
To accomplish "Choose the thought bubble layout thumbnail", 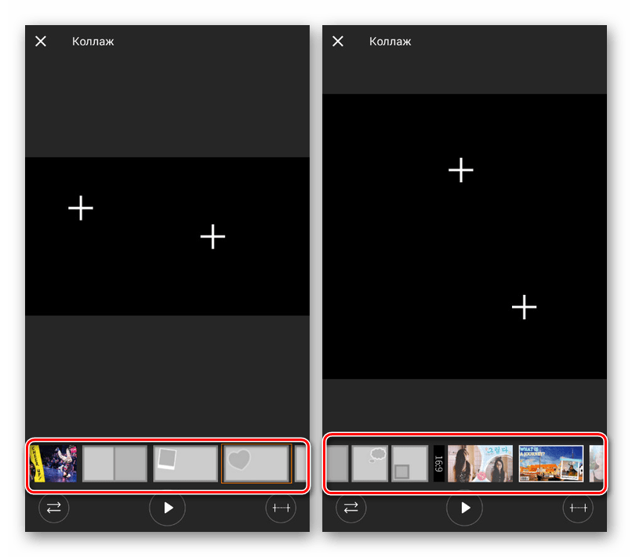I will click(369, 464).
